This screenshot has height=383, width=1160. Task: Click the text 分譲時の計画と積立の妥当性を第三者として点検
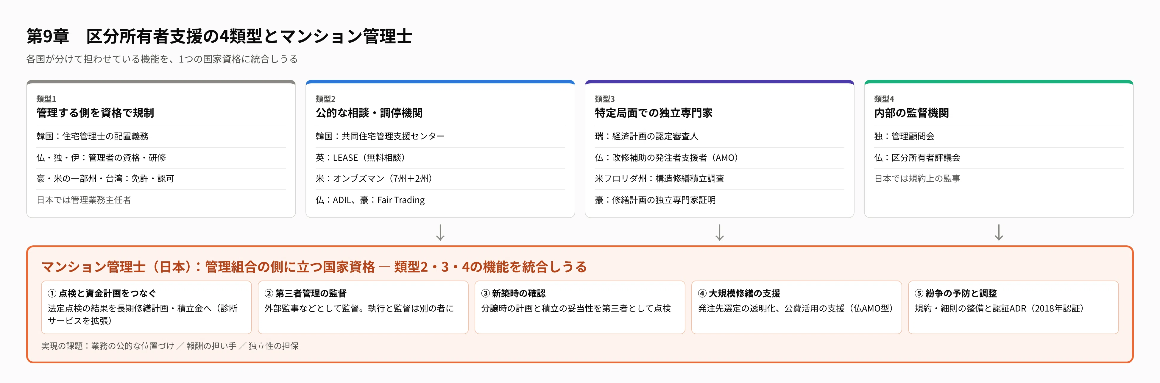click(576, 308)
